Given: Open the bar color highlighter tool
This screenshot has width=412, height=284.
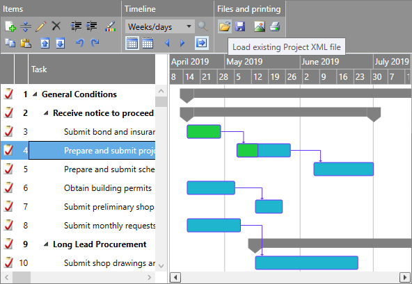Looking at the screenshot, I should [110, 26].
